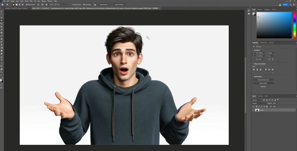Image resolution: width=297 pixels, height=151 pixels.
Task: Open the layer Kind filter dropdown
Action: coord(257,100)
